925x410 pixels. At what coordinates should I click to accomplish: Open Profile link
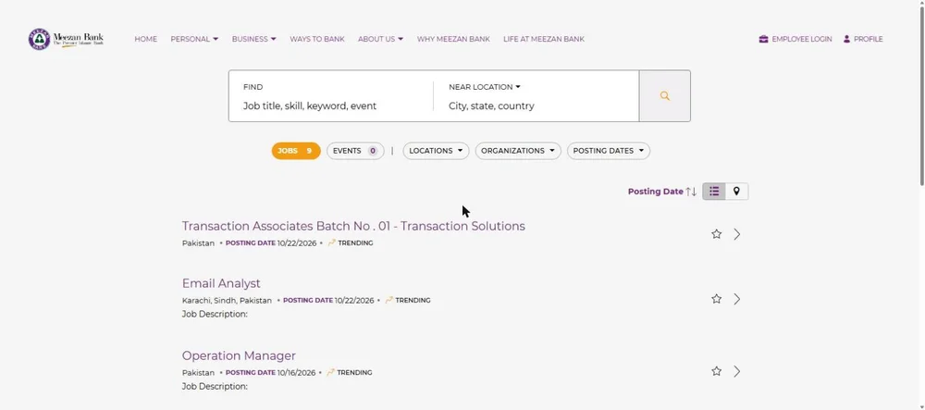(x=863, y=39)
